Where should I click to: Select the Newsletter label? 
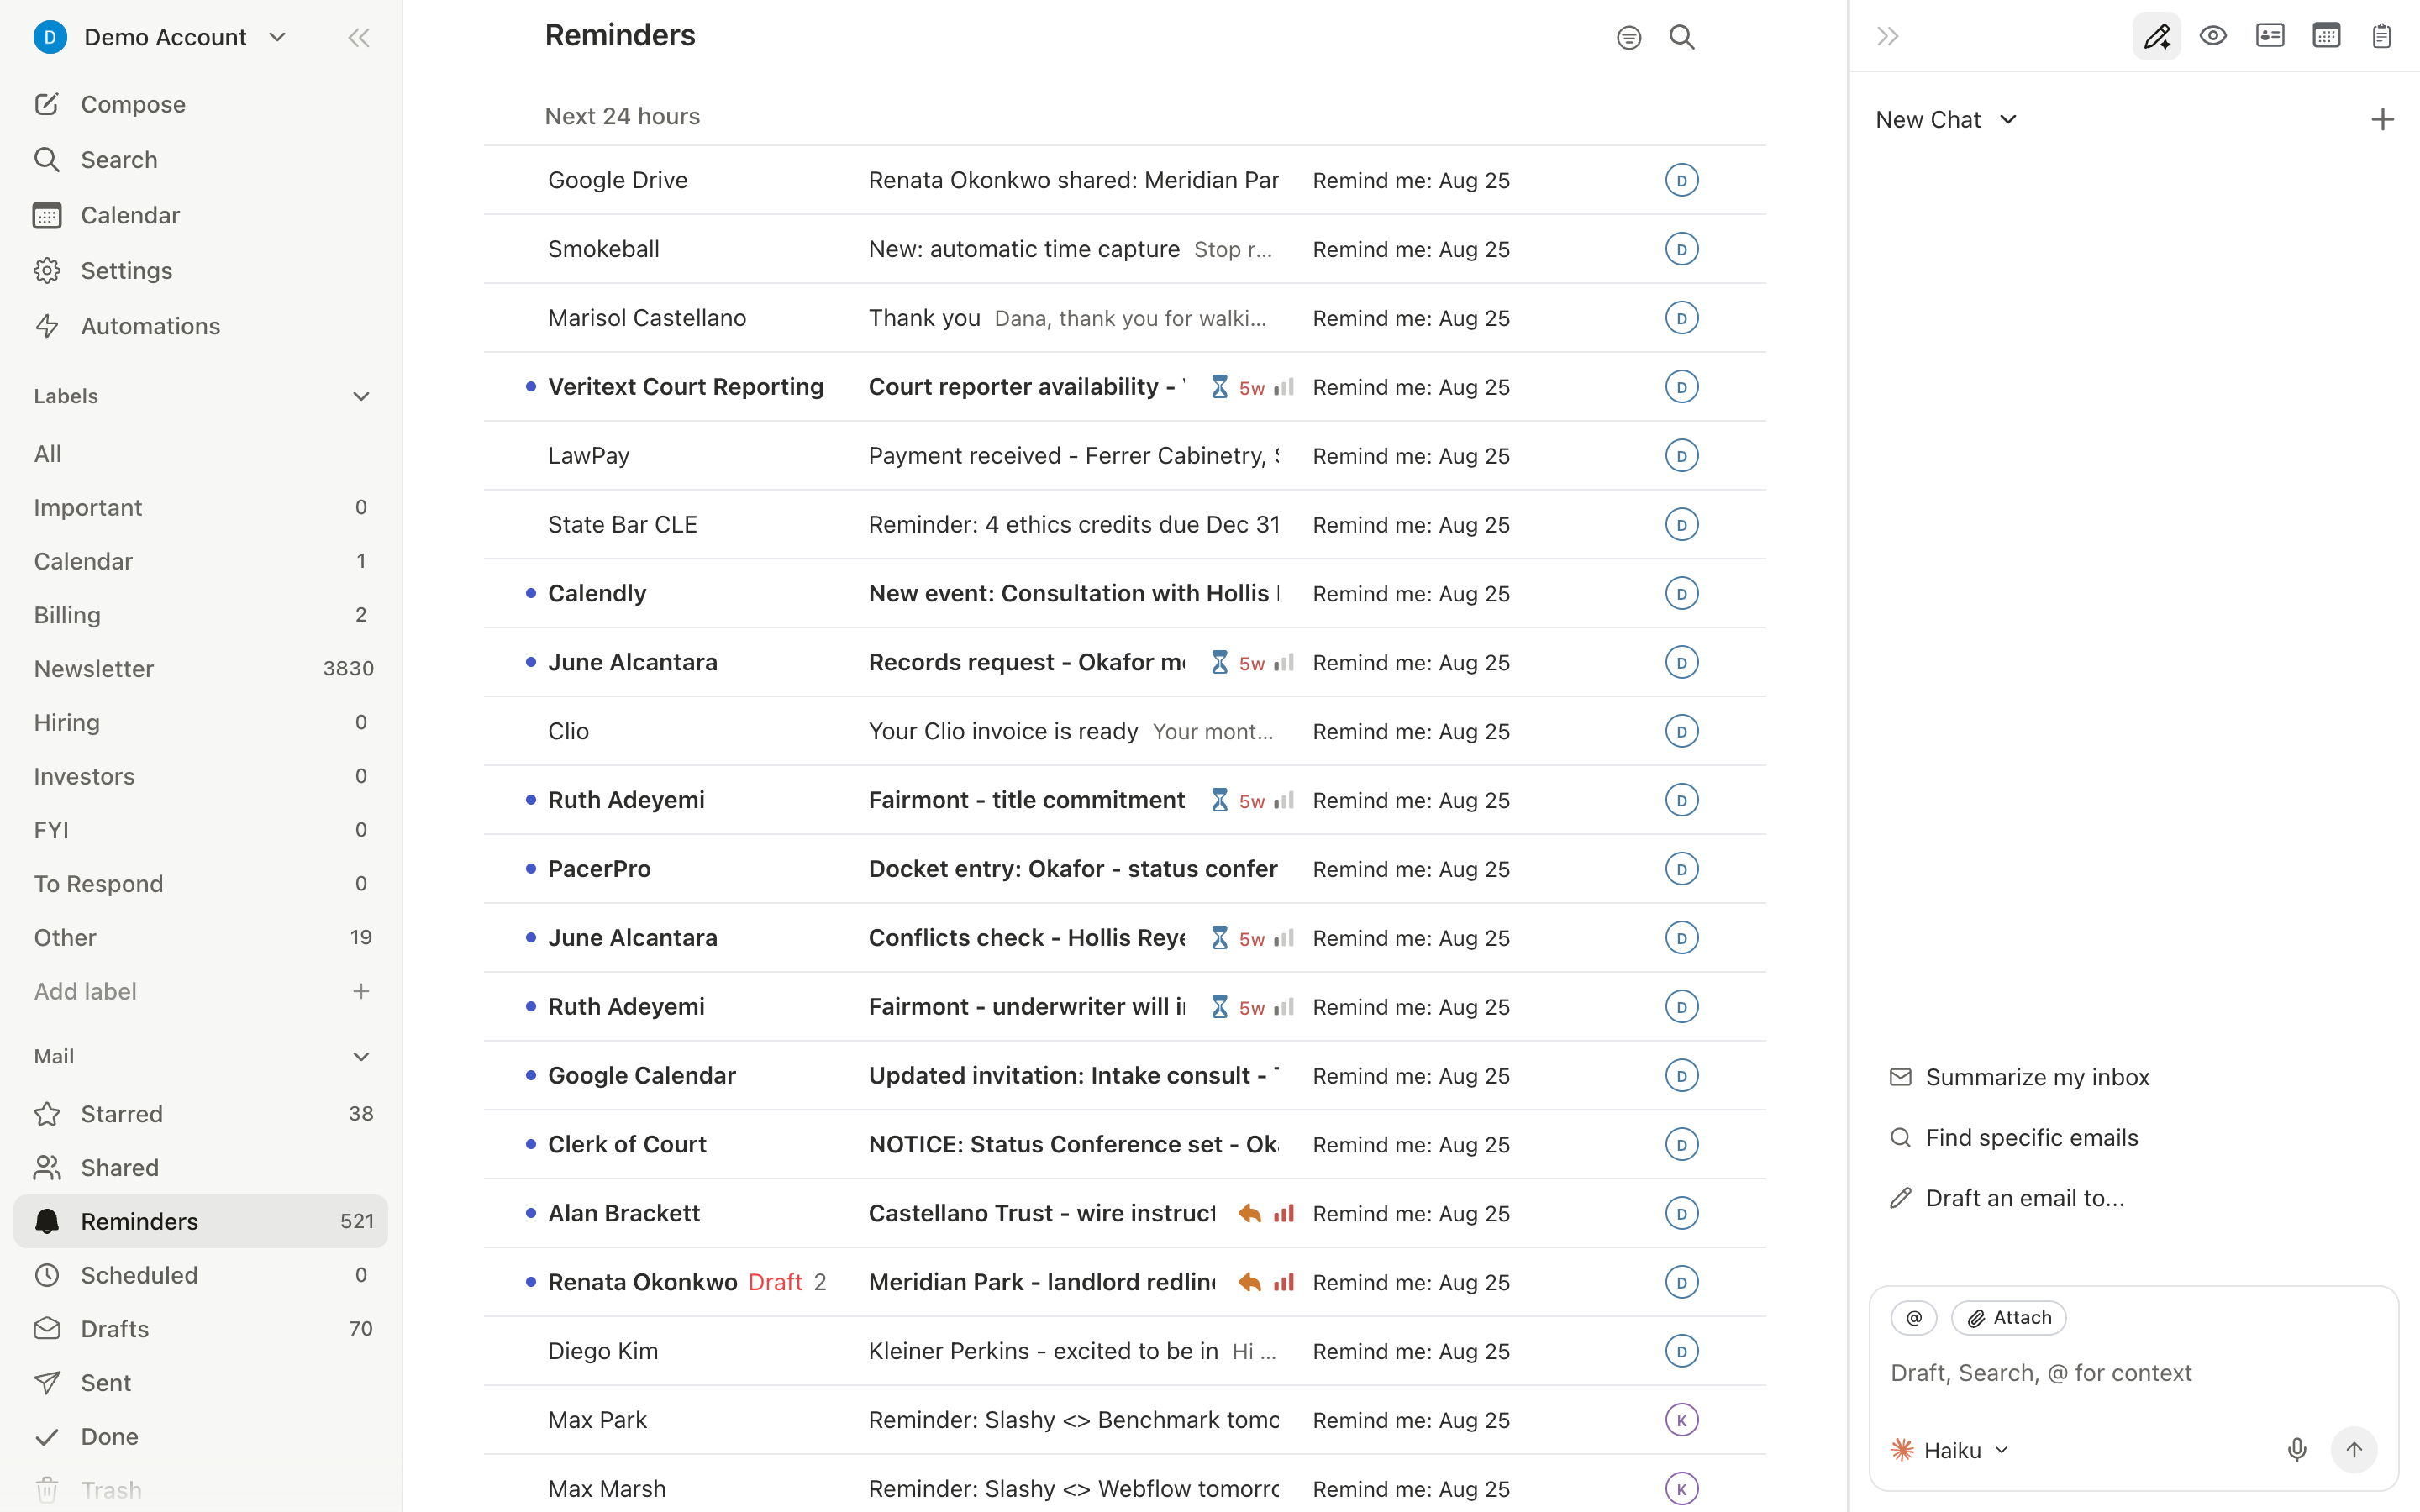point(201,669)
